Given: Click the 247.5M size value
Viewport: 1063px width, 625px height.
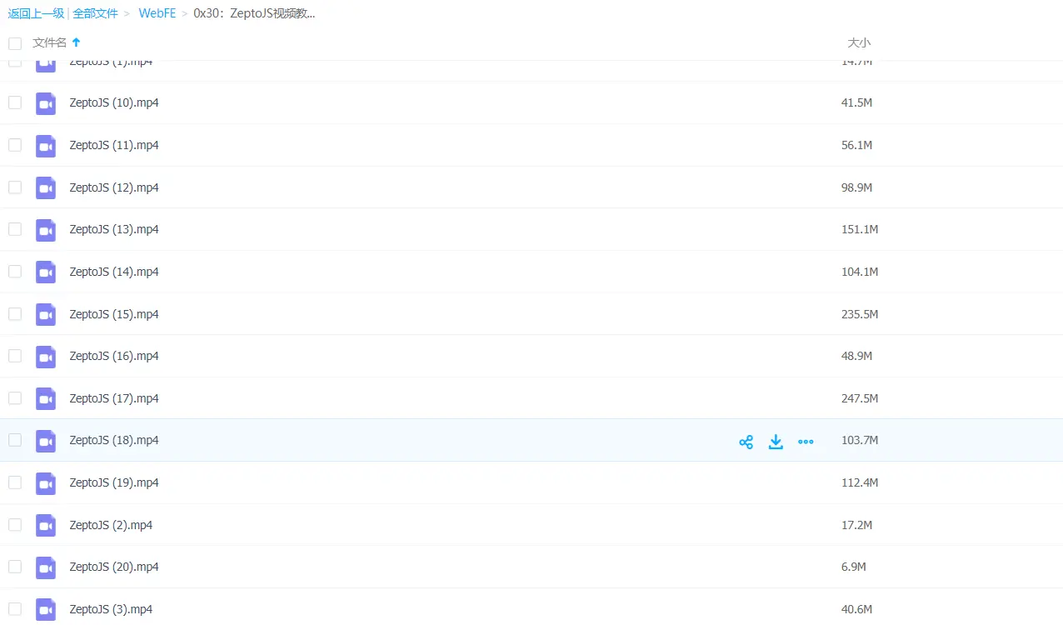Looking at the screenshot, I should click(x=860, y=398).
